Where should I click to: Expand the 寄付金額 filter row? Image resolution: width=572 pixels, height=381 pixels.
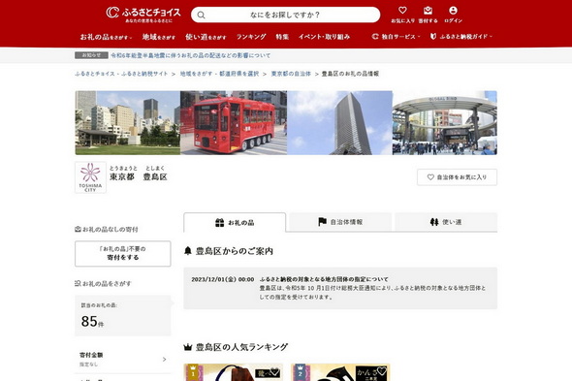[123, 359]
